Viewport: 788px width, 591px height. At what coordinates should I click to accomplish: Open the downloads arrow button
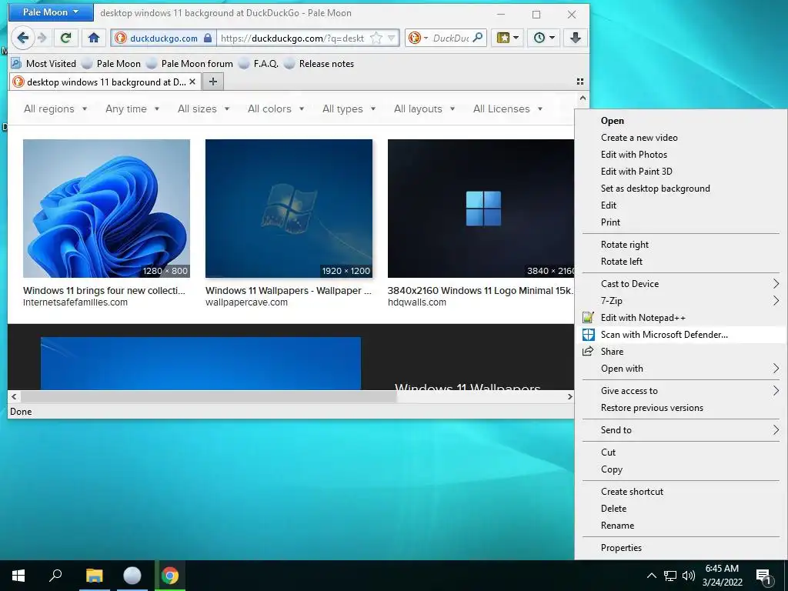click(576, 38)
